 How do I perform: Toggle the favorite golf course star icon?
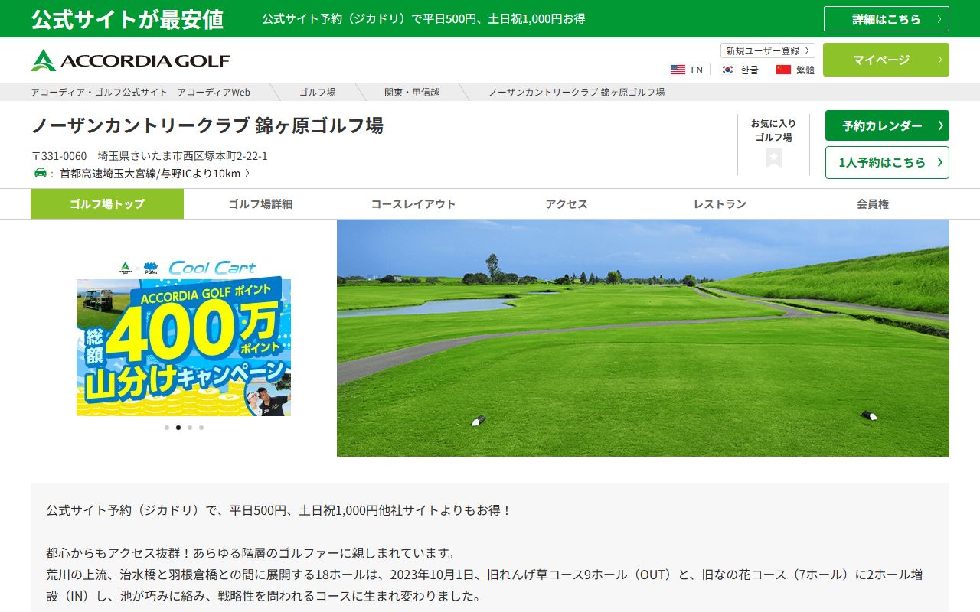coord(774,158)
